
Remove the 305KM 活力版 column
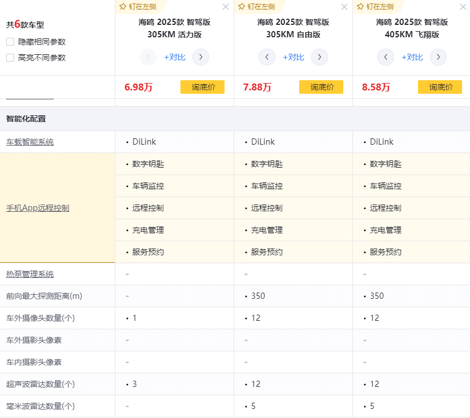pyautogui.click(x=226, y=7)
